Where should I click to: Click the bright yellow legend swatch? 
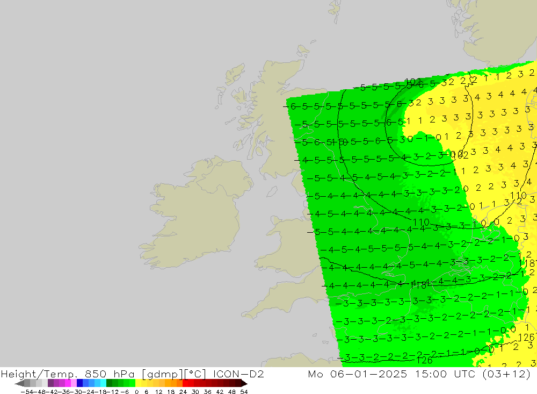pyautogui.click(x=139, y=383)
